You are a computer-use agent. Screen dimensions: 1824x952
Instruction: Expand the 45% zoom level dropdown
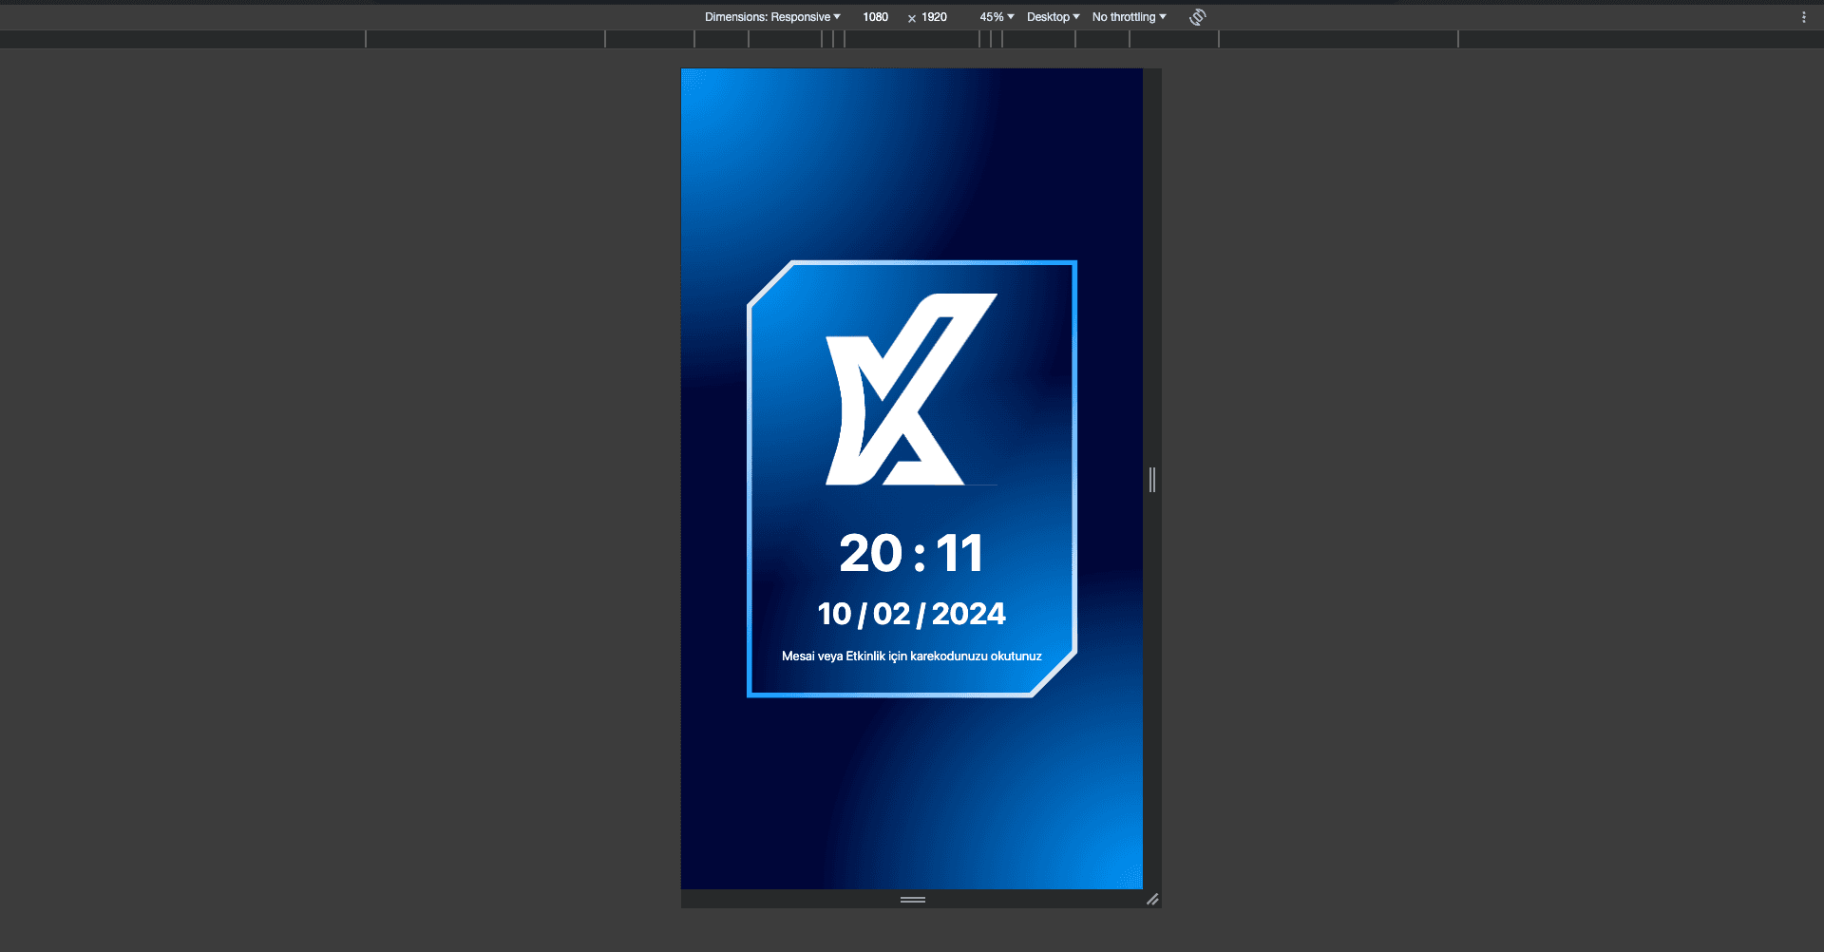pyautogui.click(x=997, y=17)
